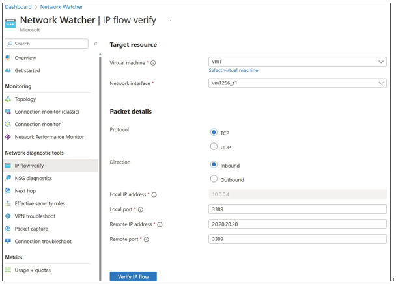Click the Remote port field

tap(298, 239)
